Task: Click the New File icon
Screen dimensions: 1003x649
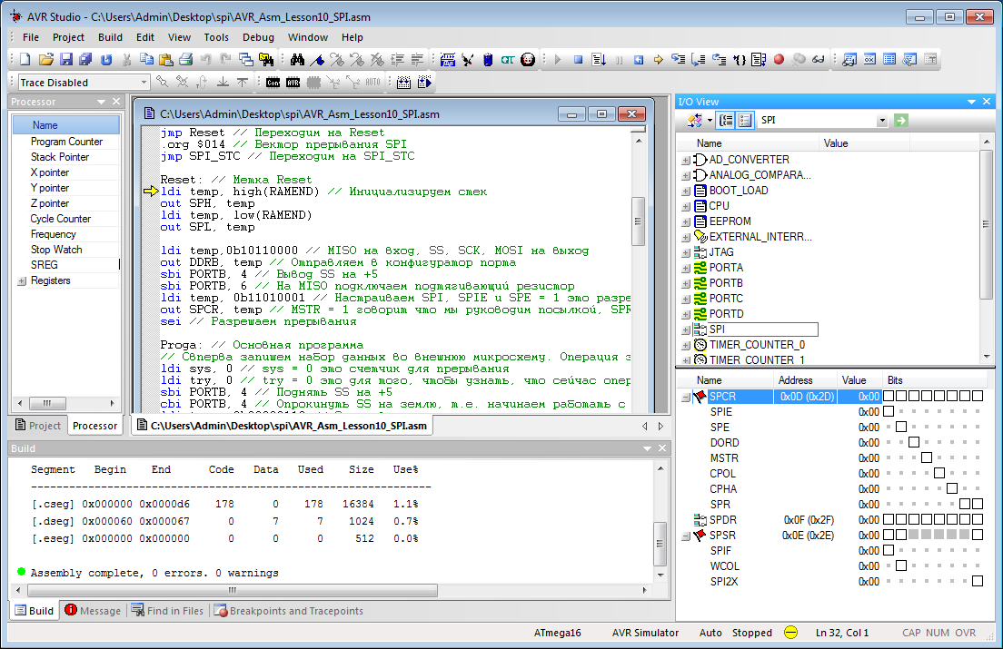Action: coord(25,60)
